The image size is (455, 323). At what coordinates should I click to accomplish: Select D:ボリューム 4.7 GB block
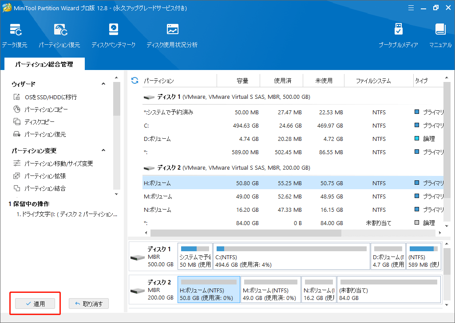pyautogui.click(x=388, y=257)
